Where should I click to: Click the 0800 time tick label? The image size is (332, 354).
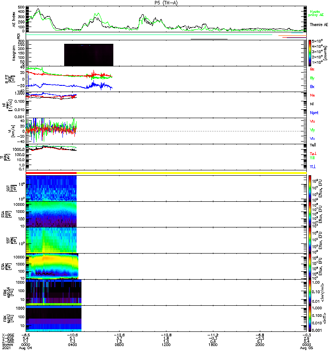(x=119, y=345)
